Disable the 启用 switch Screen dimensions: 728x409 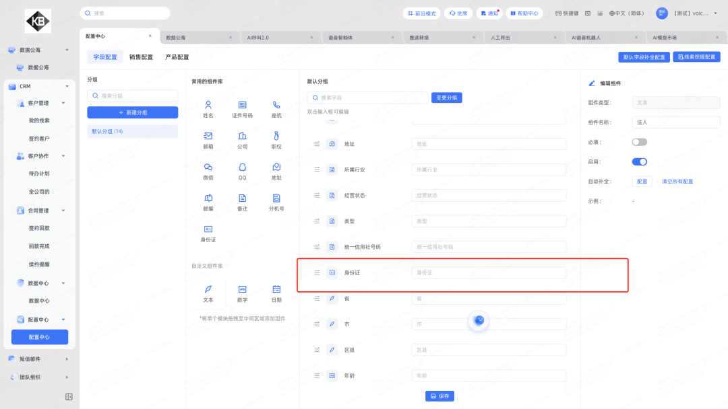click(x=639, y=161)
